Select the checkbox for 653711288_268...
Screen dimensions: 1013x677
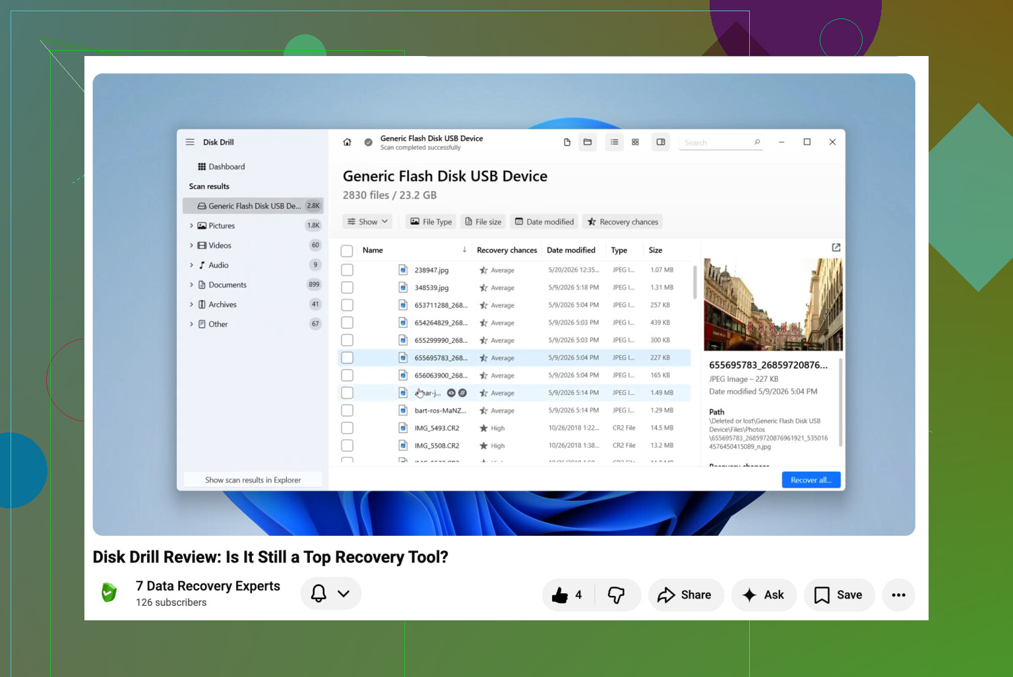[x=347, y=305]
